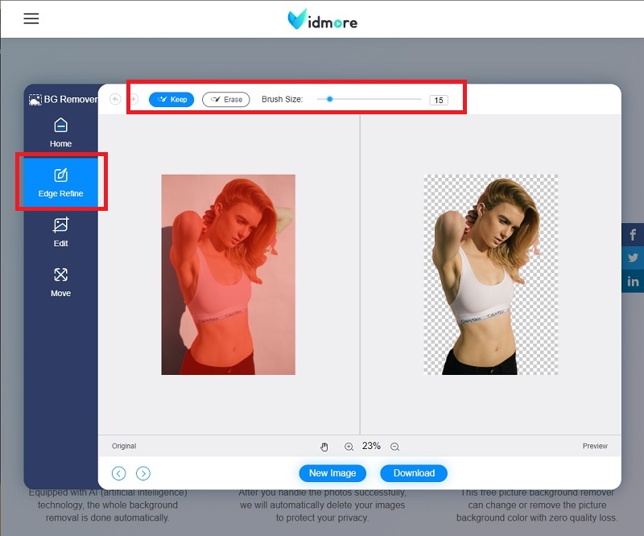
Task: Open the hamburger navigation menu
Action: pyautogui.click(x=31, y=19)
